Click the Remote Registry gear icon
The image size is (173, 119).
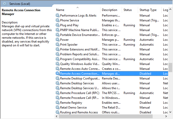click(58, 102)
